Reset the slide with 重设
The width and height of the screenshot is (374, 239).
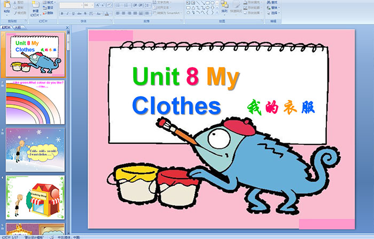pos(48,7)
